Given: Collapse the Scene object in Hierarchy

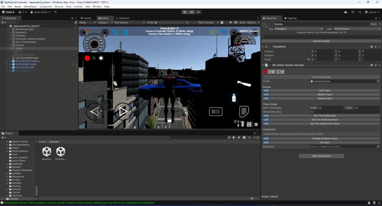Looking at the screenshot, I should point(10,48).
